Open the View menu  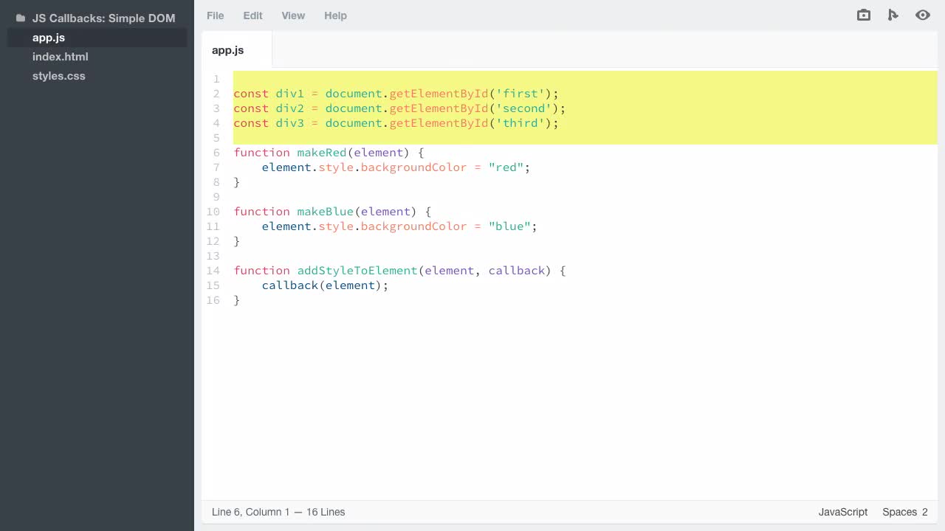[293, 15]
